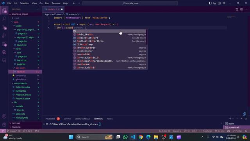The image size is (250, 141).
Task: Open the changes compare icon in the editor toolbar
Action: coord(237,9)
